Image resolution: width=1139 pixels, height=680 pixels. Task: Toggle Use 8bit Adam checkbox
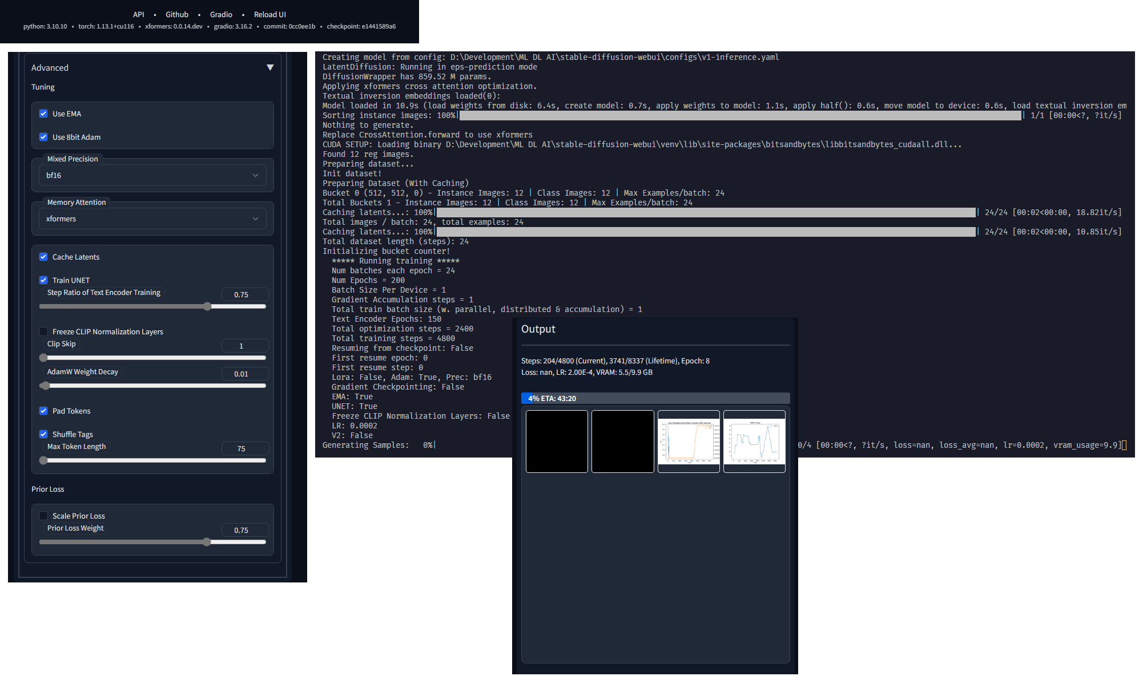[x=43, y=137]
